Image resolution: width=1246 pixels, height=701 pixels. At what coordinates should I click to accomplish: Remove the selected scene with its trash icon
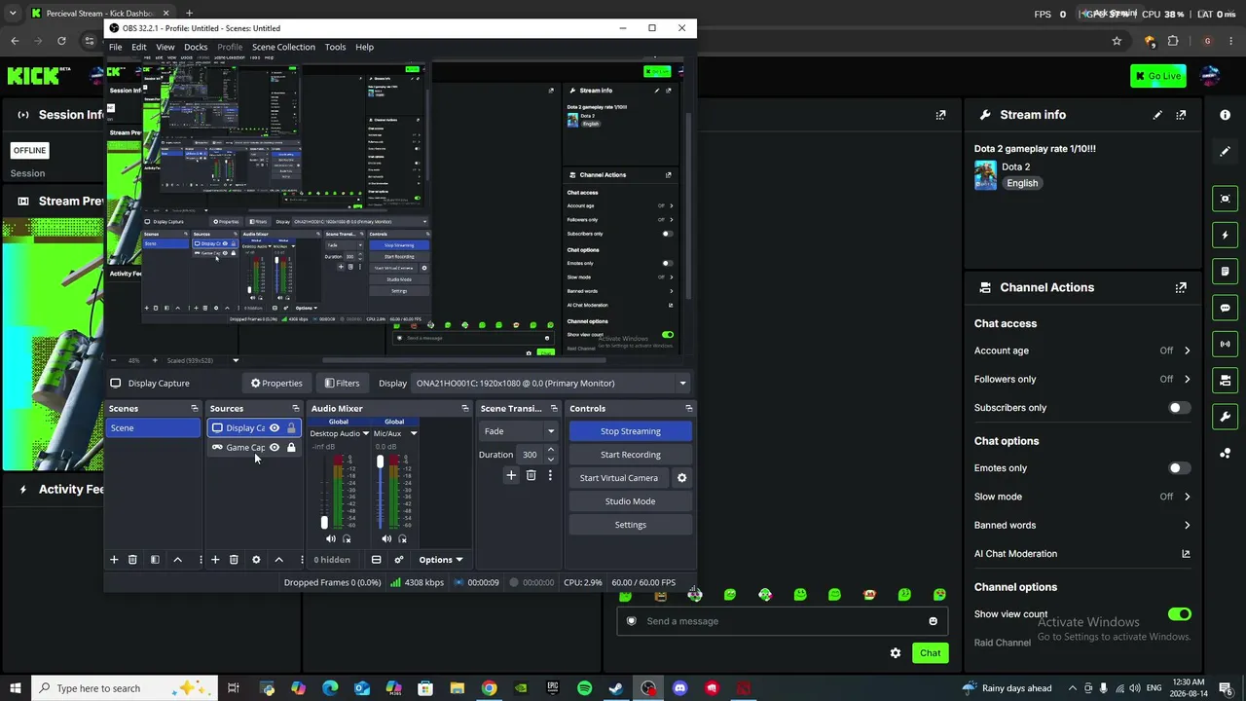tap(132, 560)
